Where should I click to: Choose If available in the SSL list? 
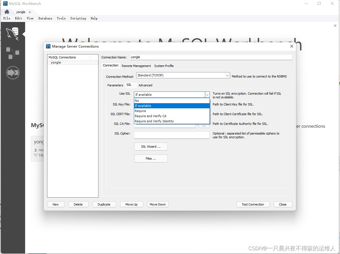point(172,106)
